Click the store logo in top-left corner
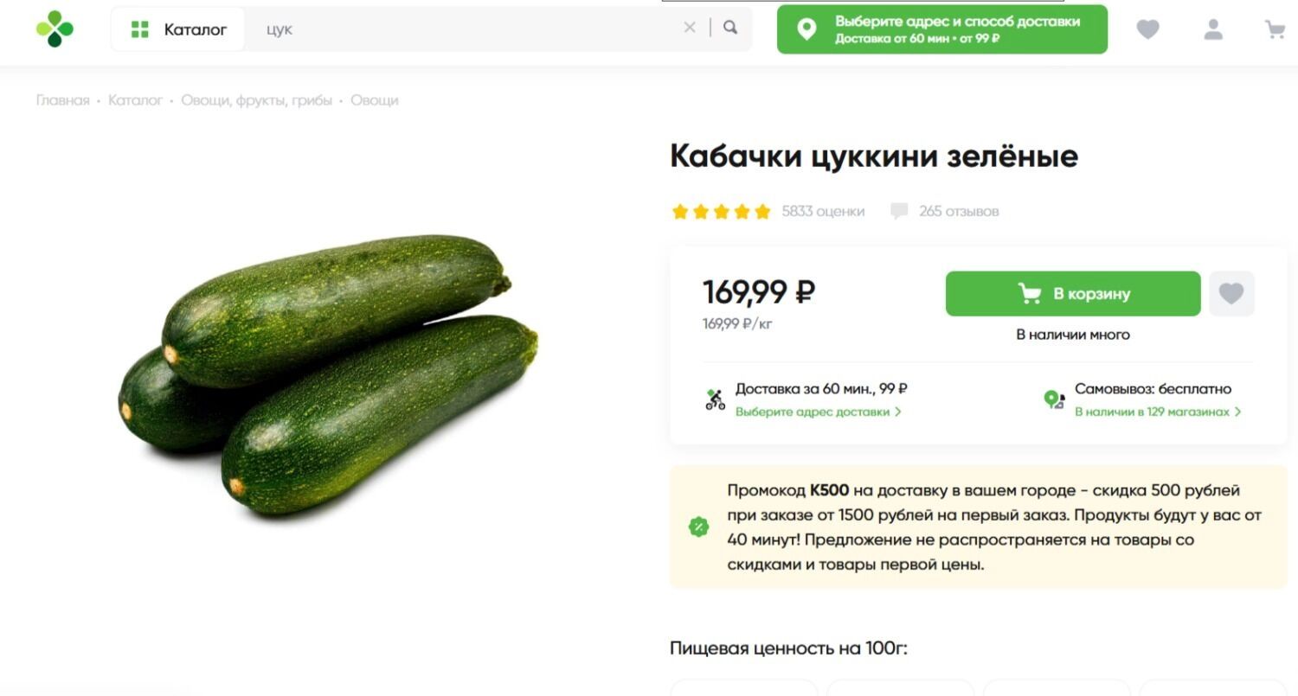 pos(54,29)
